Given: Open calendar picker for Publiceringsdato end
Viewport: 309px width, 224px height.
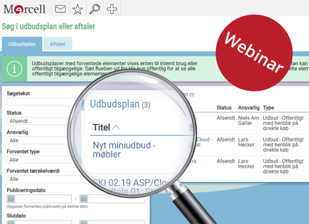Looking at the screenshot, I should coord(84,199).
